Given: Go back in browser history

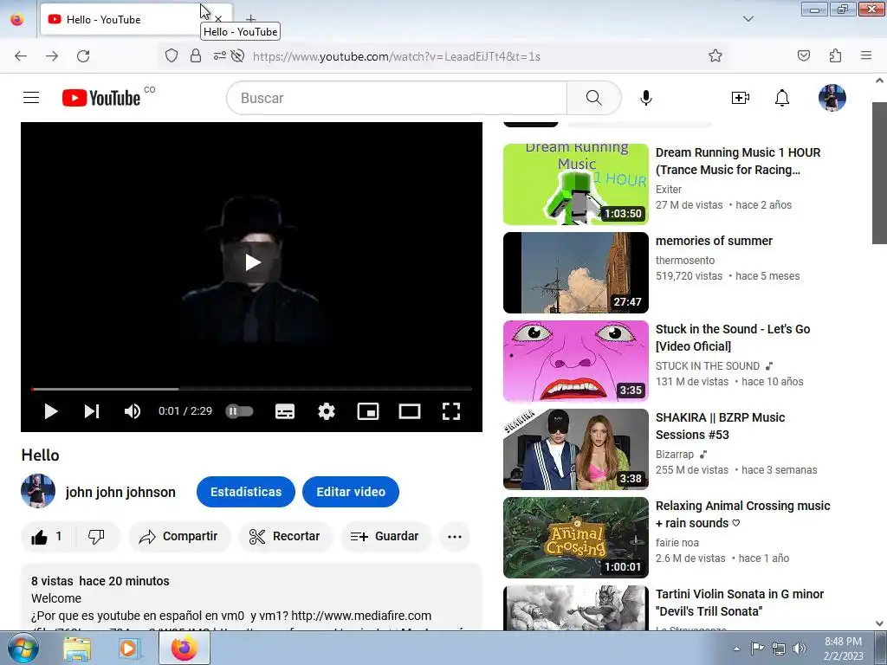Looking at the screenshot, I should click(x=21, y=56).
